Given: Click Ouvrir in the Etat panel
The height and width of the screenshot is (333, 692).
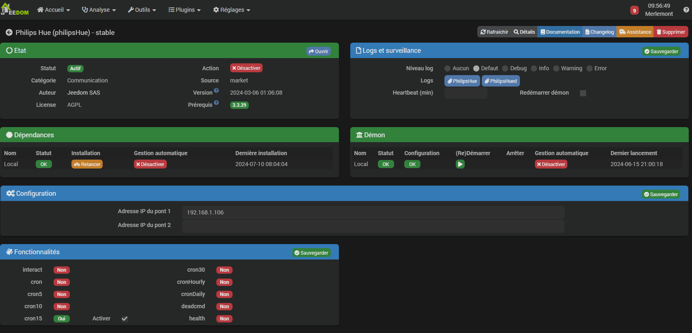Looking at the screenshot, I should pyautogui.click(x=319, y=52).
